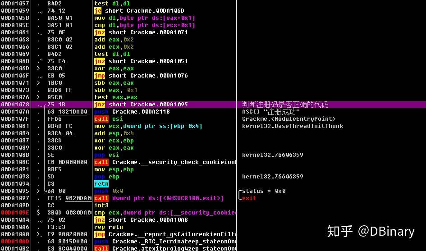The height and width of the screenshot is (251, 426).
Task: Select 'jmp Crackme.__report_gsfailure' line
Action: tap(165, 234)
